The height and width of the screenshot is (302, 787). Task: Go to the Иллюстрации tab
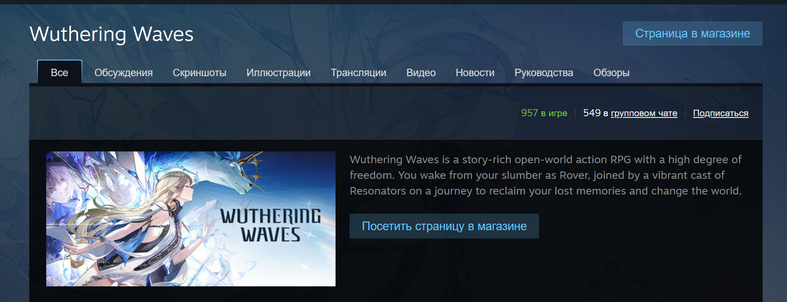pyautogui.click(x=278, y=73)
